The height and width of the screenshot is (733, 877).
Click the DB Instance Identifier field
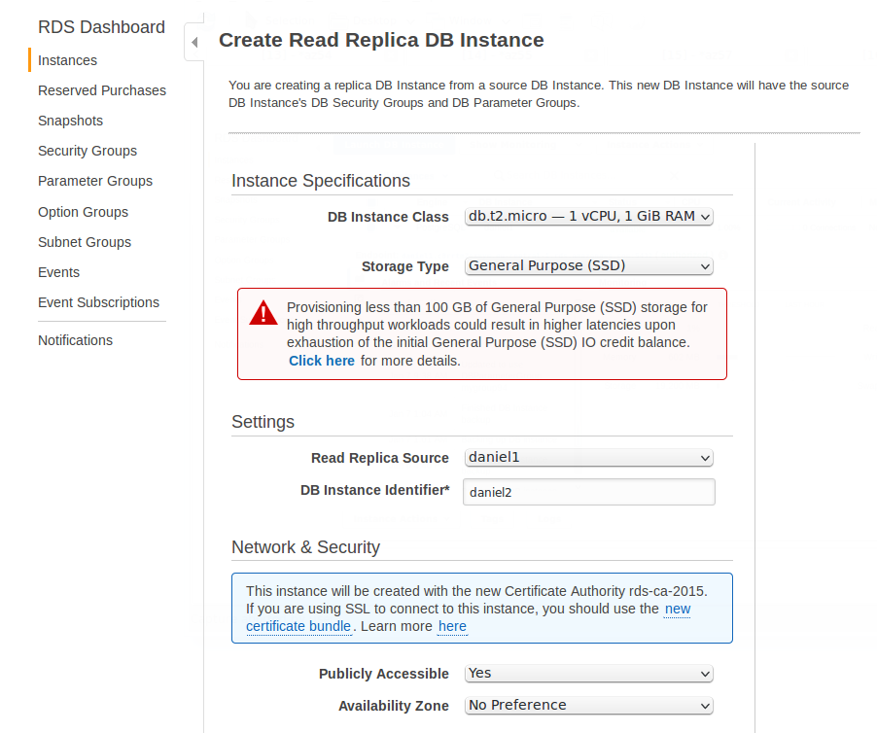(x=589, y=492)
